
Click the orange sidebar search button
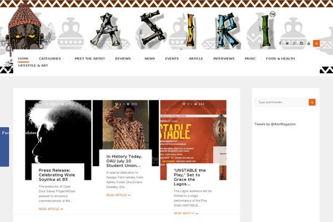(312, 102)
